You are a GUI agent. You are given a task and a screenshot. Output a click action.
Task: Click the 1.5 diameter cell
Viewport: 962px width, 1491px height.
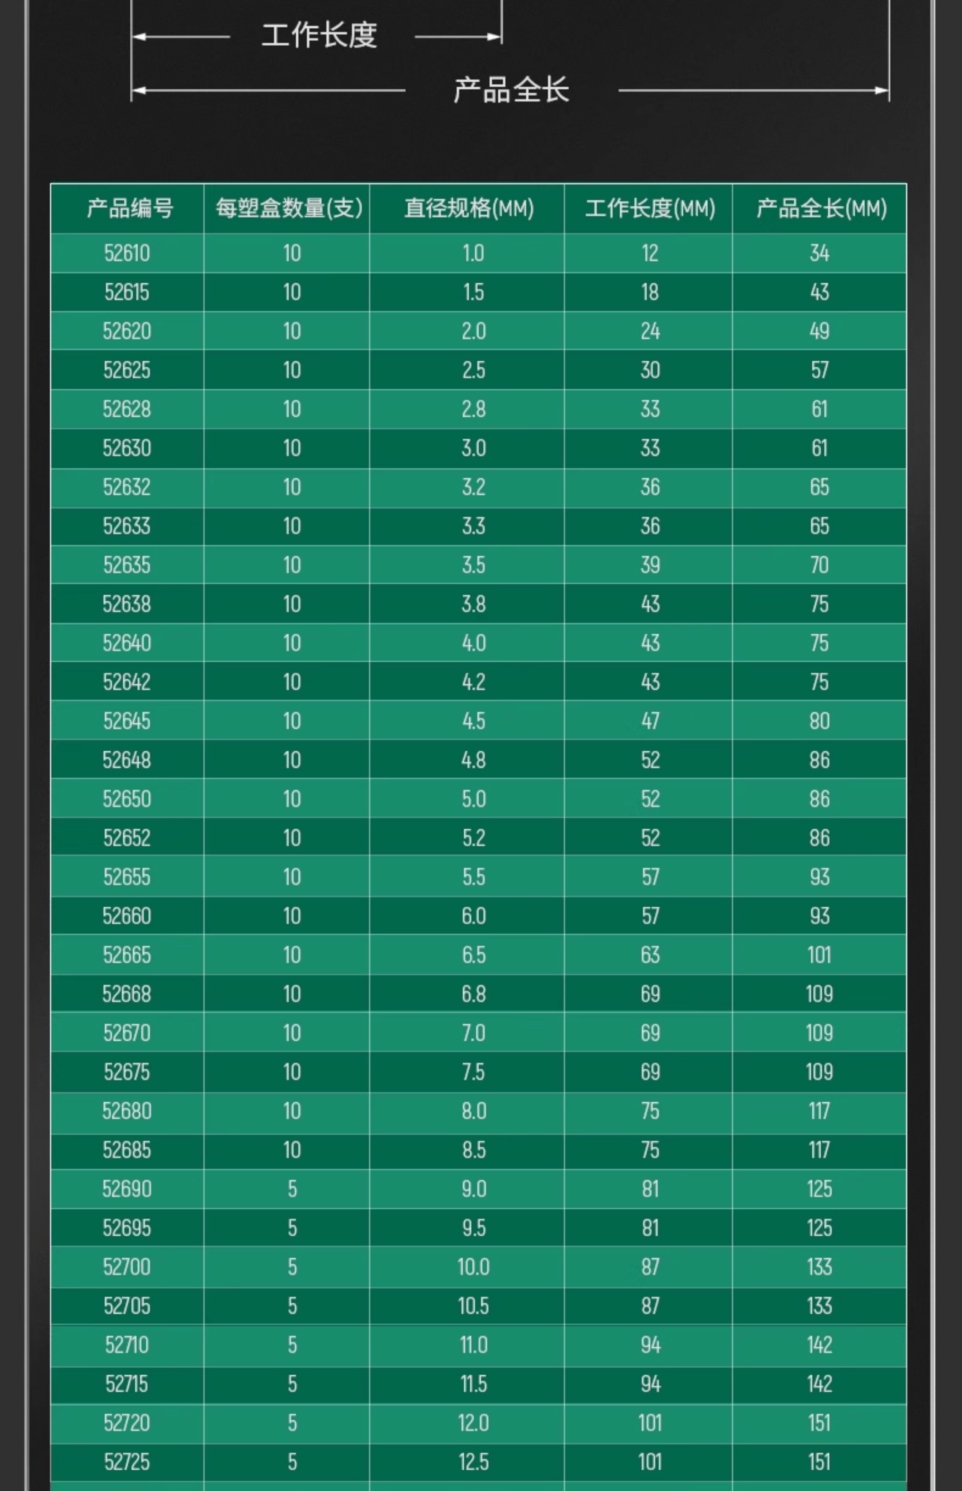click(x=473, y=292)
